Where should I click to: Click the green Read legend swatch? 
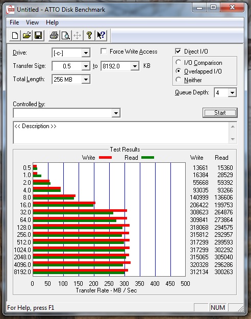click(x=147, y=158)
